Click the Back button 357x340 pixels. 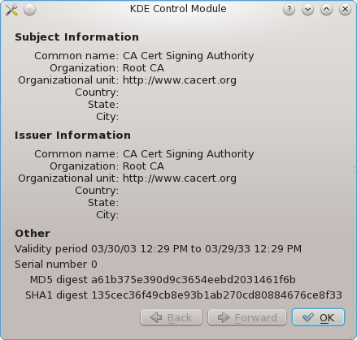171,317
